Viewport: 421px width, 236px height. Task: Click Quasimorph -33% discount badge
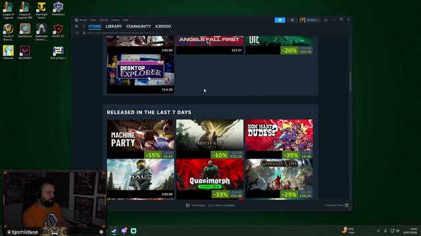[x=220, y=195]
